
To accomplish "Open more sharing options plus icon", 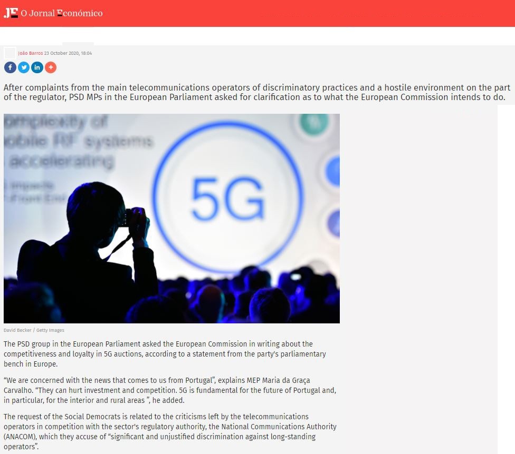I will coord(51,67).
